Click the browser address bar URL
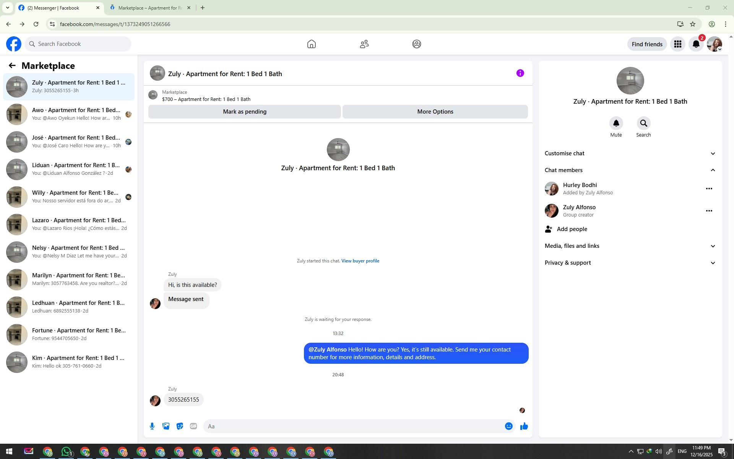 click(115, 24)
